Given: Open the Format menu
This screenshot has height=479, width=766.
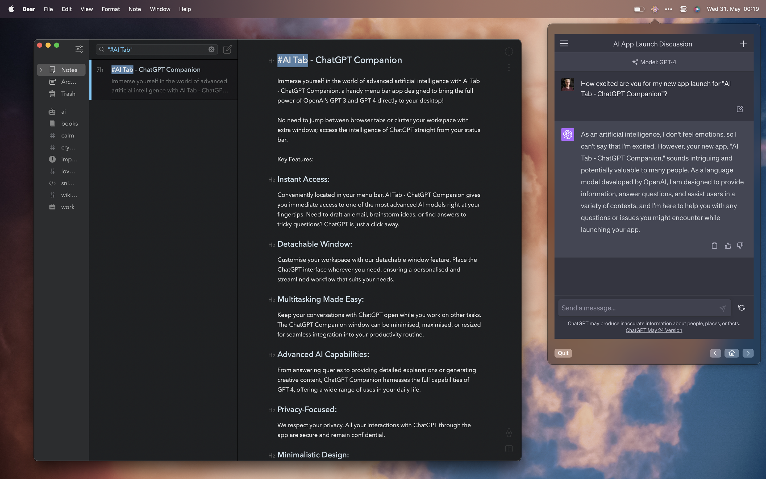Looking at the screenshot, I should pos(110,9).
